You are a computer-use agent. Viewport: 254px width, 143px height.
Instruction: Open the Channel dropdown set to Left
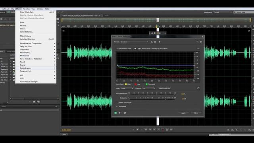pos(148,88)
